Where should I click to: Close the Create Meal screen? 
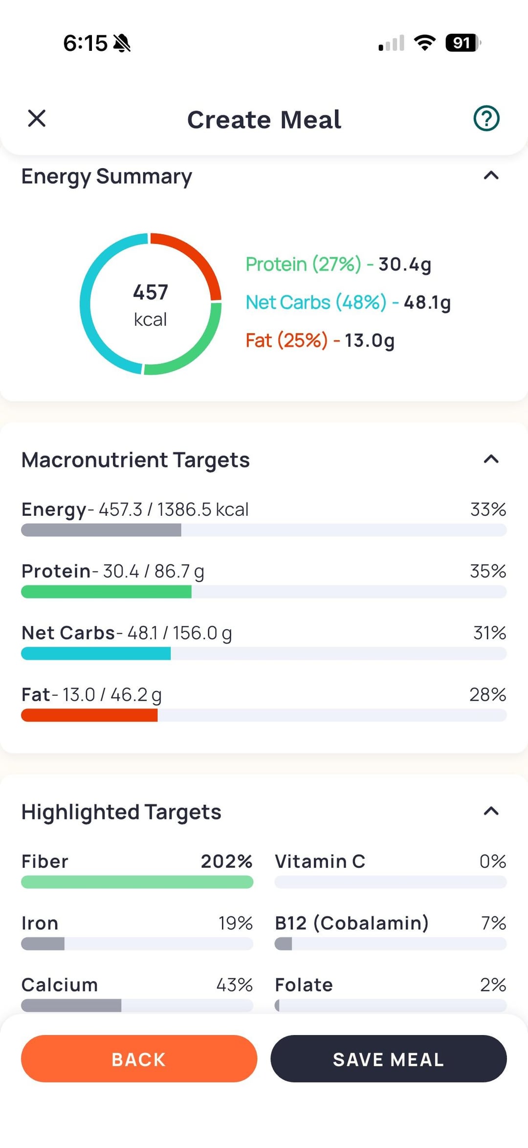tap(37, 118)
